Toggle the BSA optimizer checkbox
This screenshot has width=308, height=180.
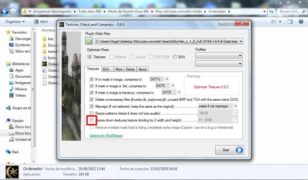175,57
